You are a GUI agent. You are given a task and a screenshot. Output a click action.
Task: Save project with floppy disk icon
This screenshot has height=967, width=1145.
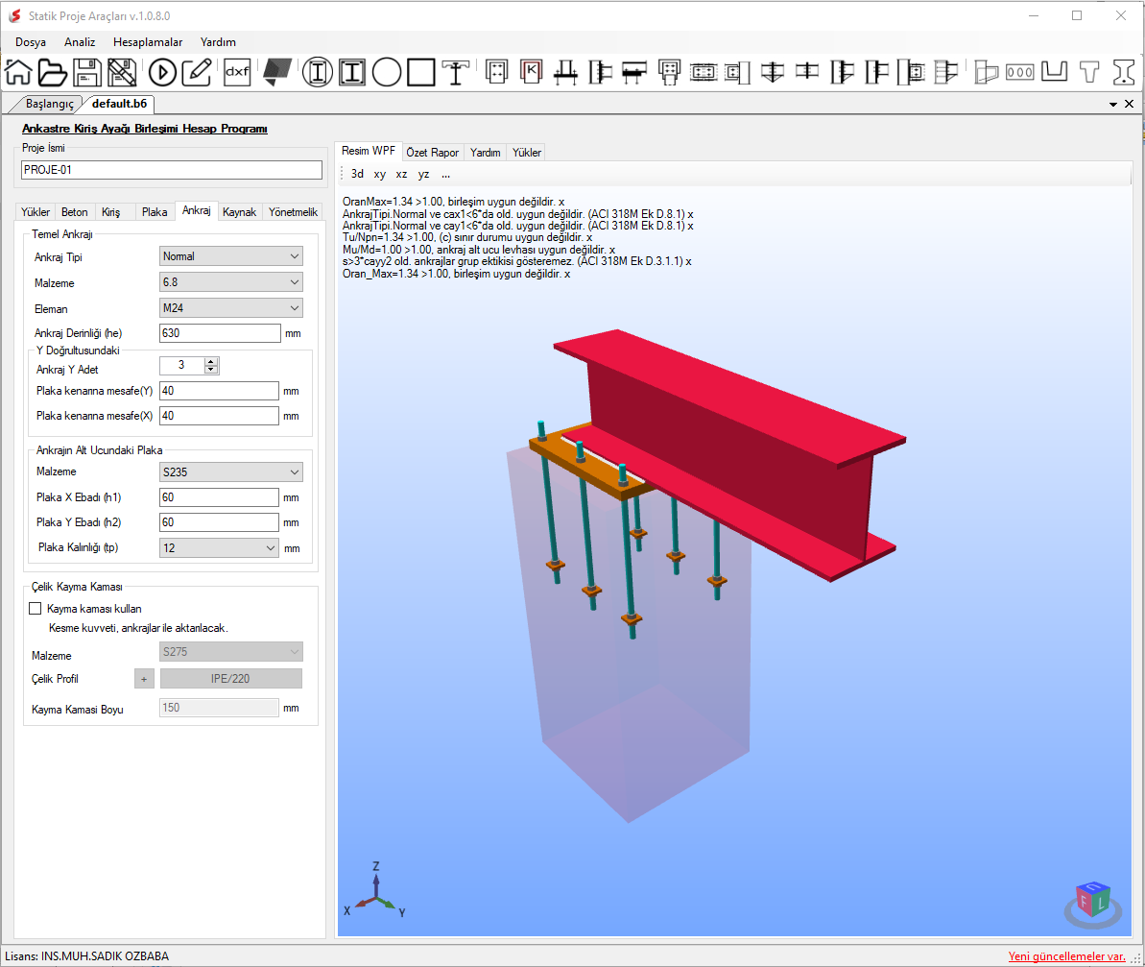click(x=87, y=72)
